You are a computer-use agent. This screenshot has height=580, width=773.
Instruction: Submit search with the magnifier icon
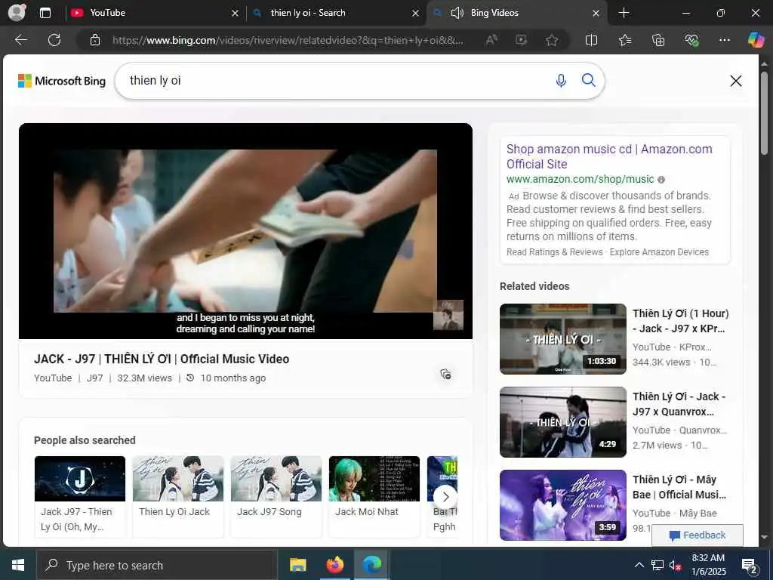pyautogui.click(x=588, y=80)
